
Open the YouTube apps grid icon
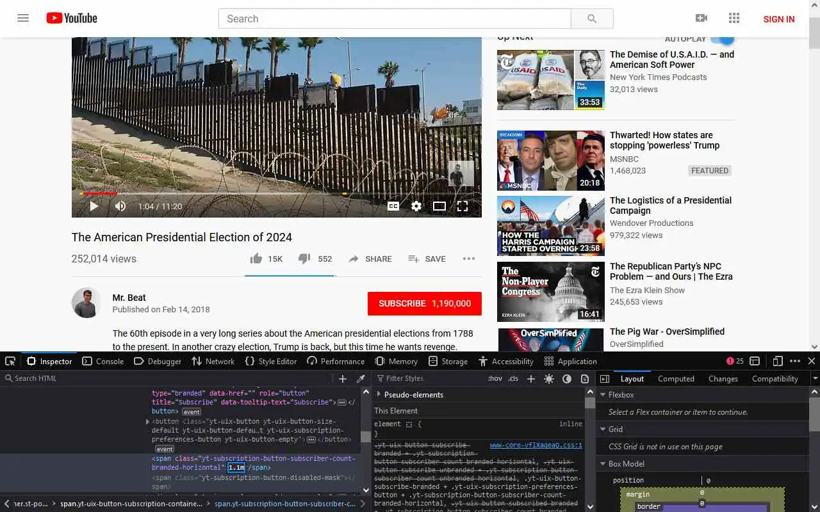click(x=734, y=19)
